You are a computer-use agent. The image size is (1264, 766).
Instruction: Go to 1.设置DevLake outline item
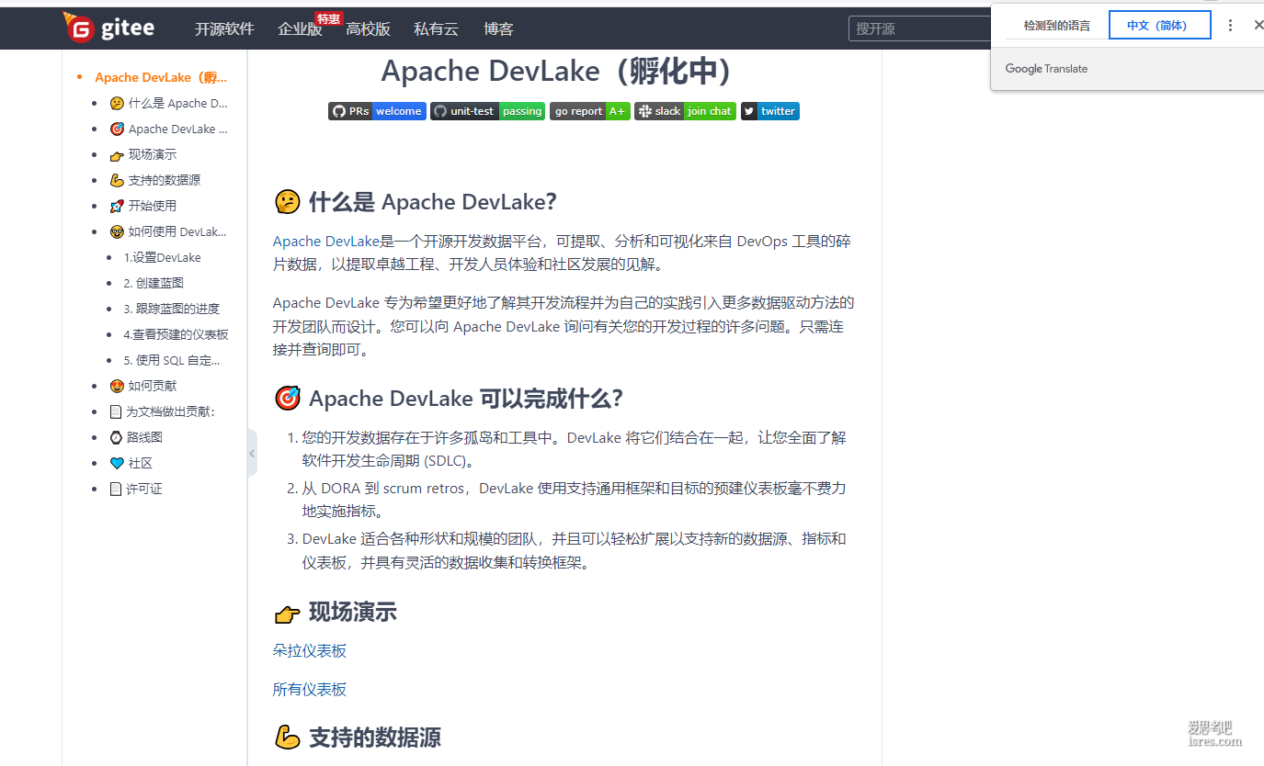coord(162,257)
